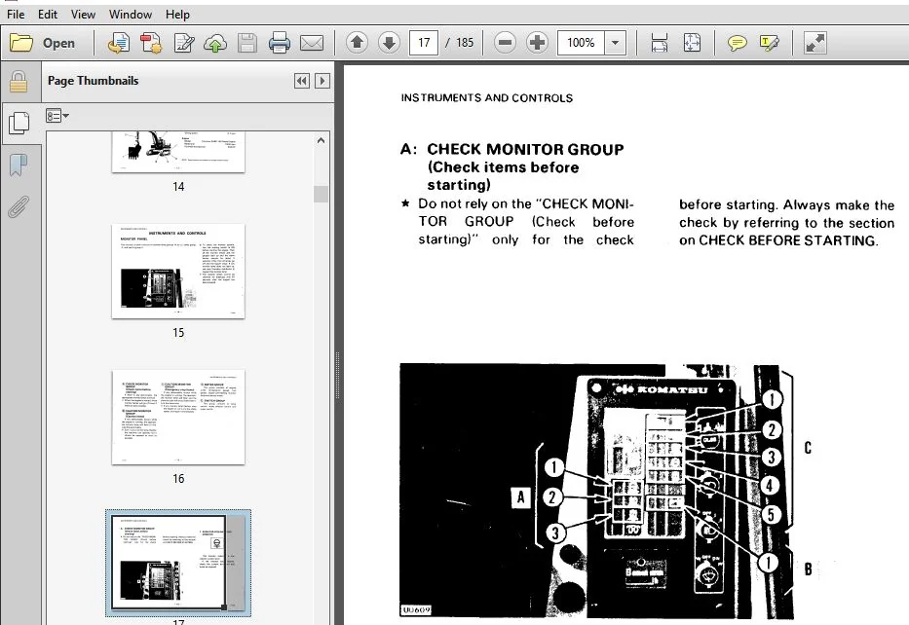
Task: Click the add comment bubble icon
Action: [737, 43]
